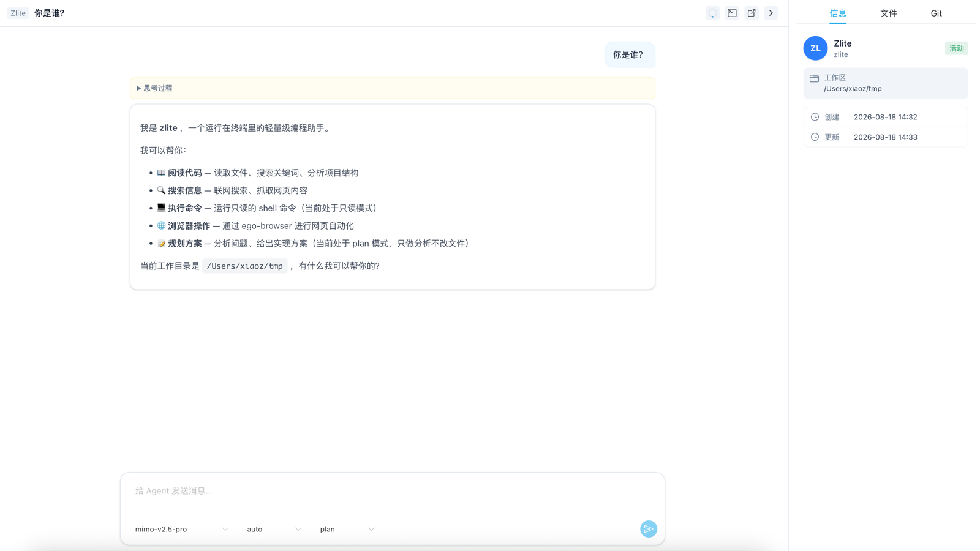Image resolution: width=980 pixels, height=551 pixels.
Task: Focus the 给 Agent 发送消息 input field
Action: [393, 491]
